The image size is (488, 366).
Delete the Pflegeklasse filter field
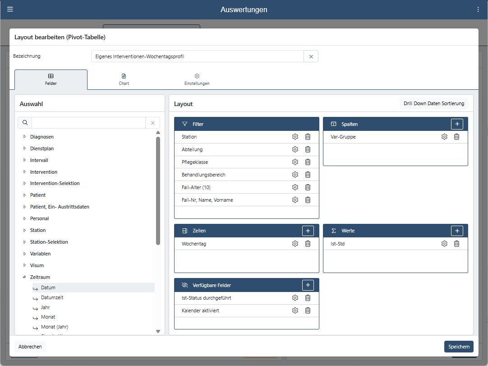[x=308, y=162]
